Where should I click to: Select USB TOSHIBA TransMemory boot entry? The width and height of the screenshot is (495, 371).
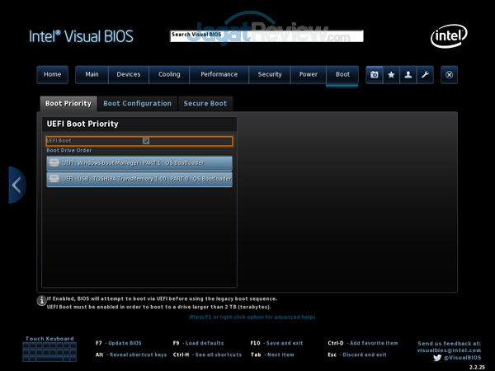pyautogui.click(x=139, y=178)
